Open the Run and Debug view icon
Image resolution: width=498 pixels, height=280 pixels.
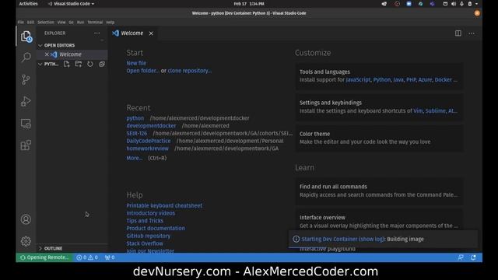point(26,101)
